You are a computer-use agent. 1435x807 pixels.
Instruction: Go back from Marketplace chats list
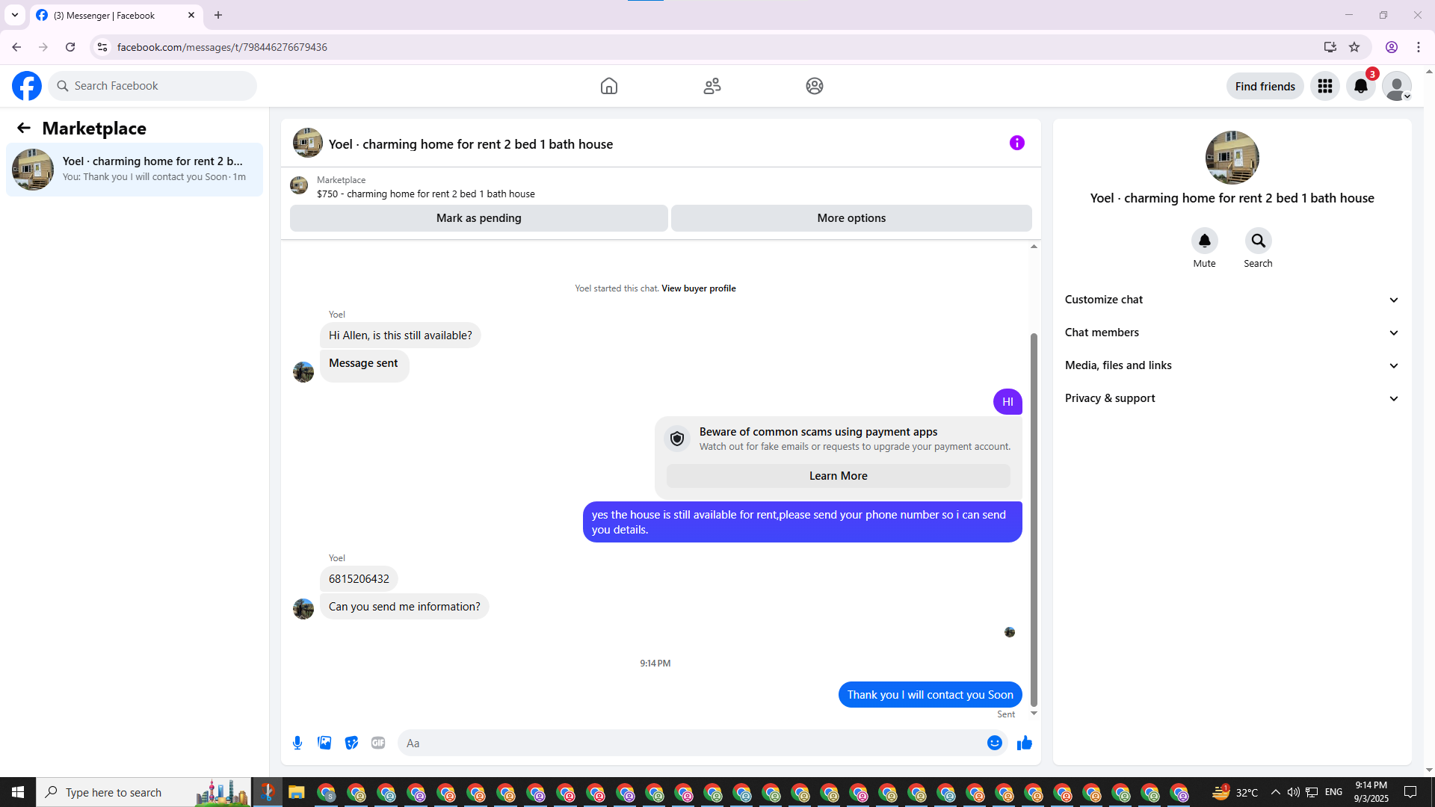coord(24,128)
